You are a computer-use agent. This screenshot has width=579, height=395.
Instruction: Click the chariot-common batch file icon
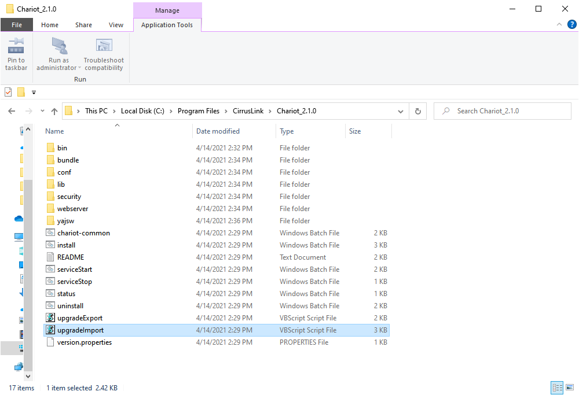click(x=50, y=232)
